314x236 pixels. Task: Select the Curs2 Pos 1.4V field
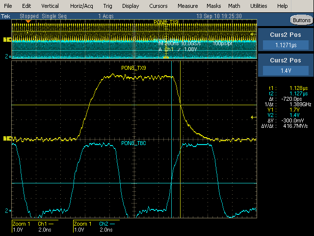click(x=286, y=71)
